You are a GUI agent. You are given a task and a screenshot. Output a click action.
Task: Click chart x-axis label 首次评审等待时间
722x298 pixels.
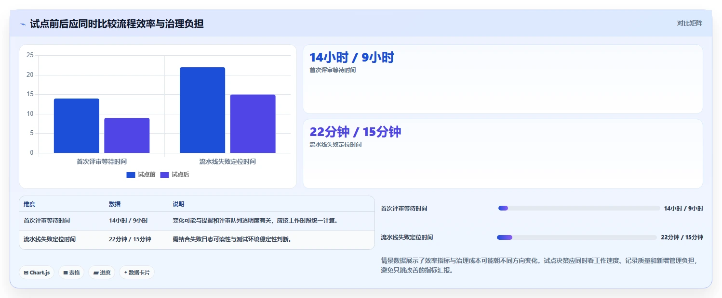102,161
